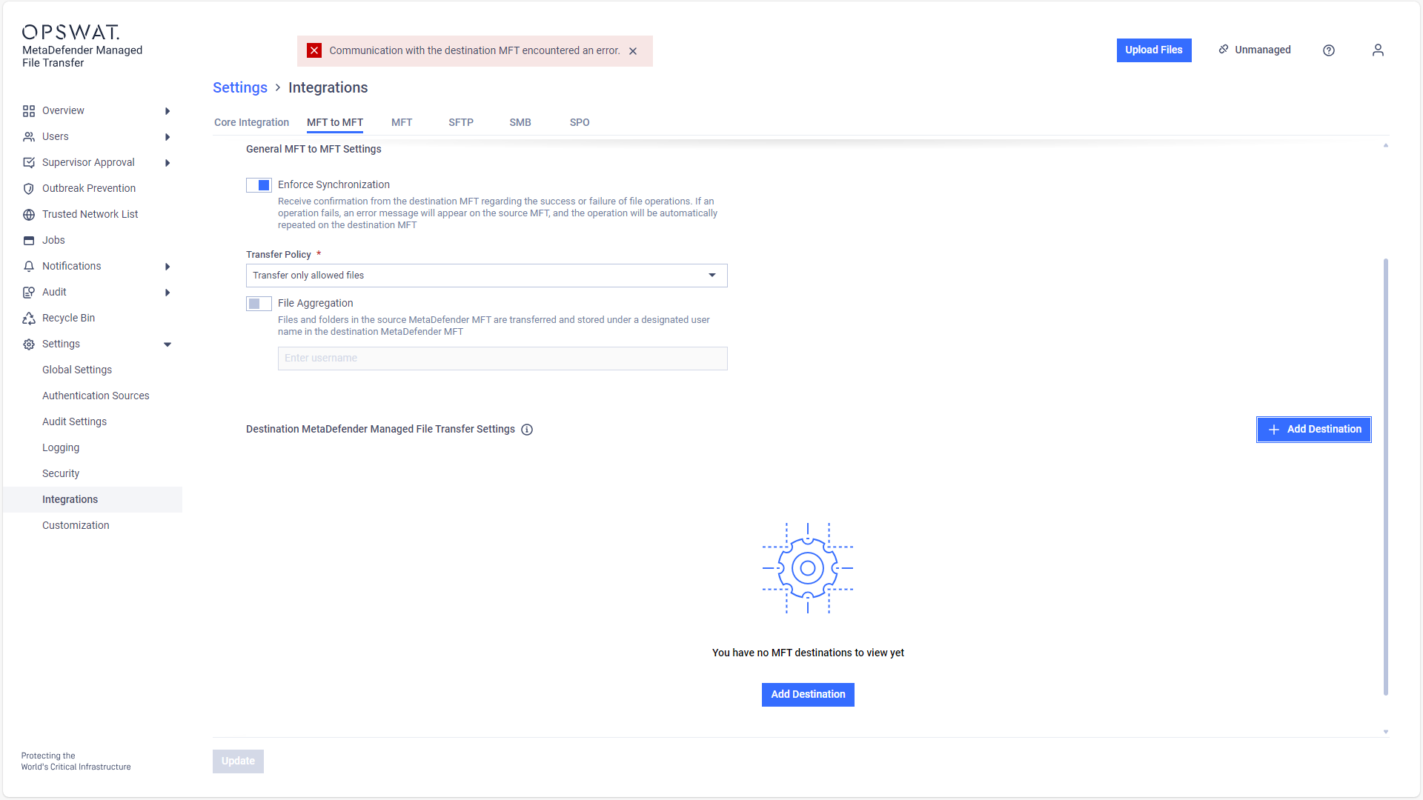Open Audit Settings in sidebar

pyautogui.click(x=74, y=422)
